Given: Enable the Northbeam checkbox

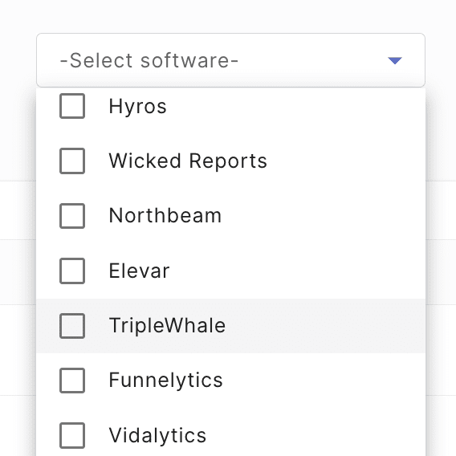Looking at the screenshot, I should pos(72,216).
